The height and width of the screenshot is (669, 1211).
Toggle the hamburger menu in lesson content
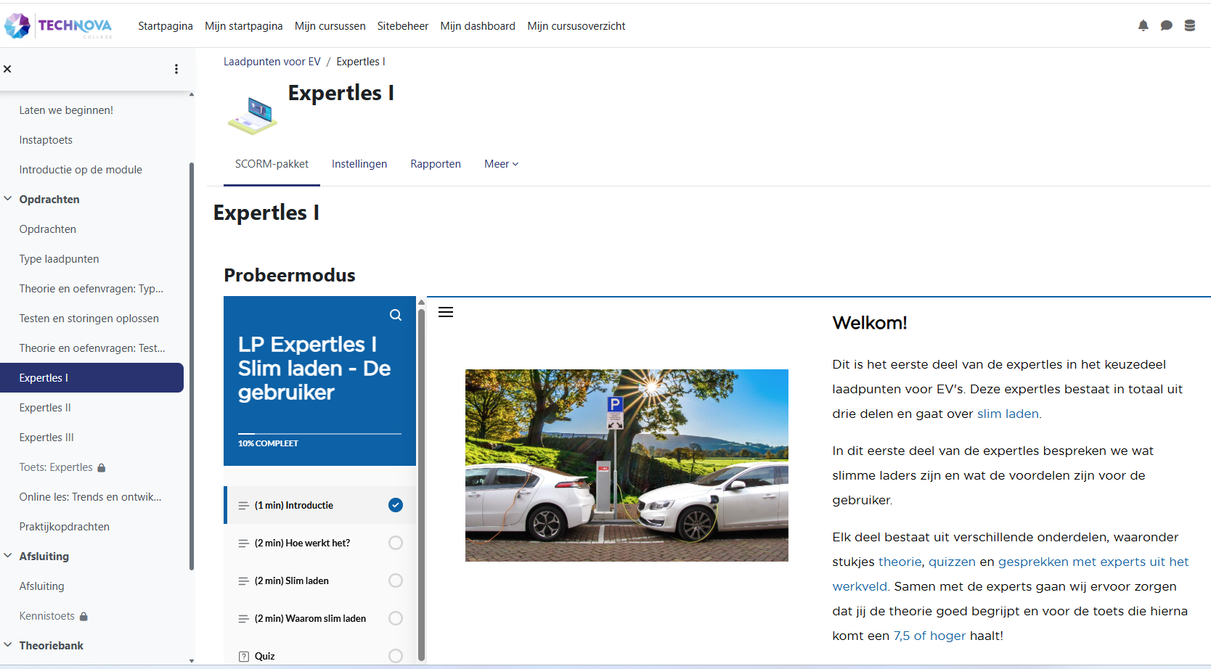(x=446, y=312)
